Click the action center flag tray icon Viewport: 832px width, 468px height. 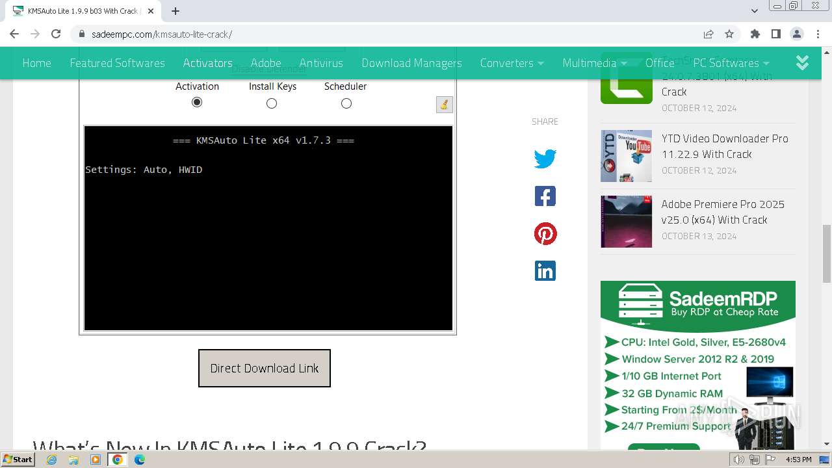pos(771,460)
